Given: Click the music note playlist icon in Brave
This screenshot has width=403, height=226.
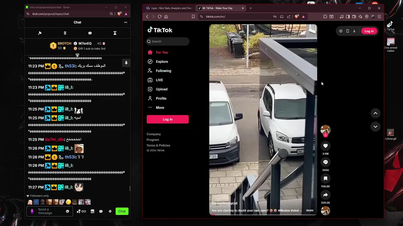Looking at the screenshot, I should tap(342, 17).
